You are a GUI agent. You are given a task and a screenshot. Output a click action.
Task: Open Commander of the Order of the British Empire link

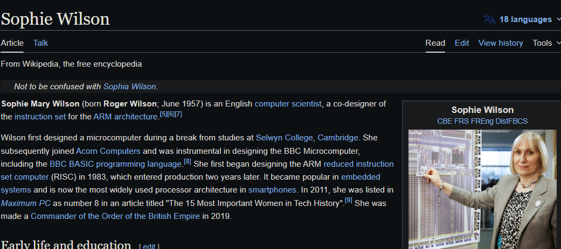(115, 217)
